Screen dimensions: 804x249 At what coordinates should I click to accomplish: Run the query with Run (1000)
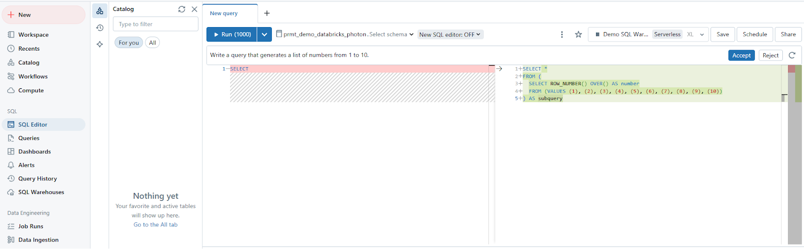[232, 35]
